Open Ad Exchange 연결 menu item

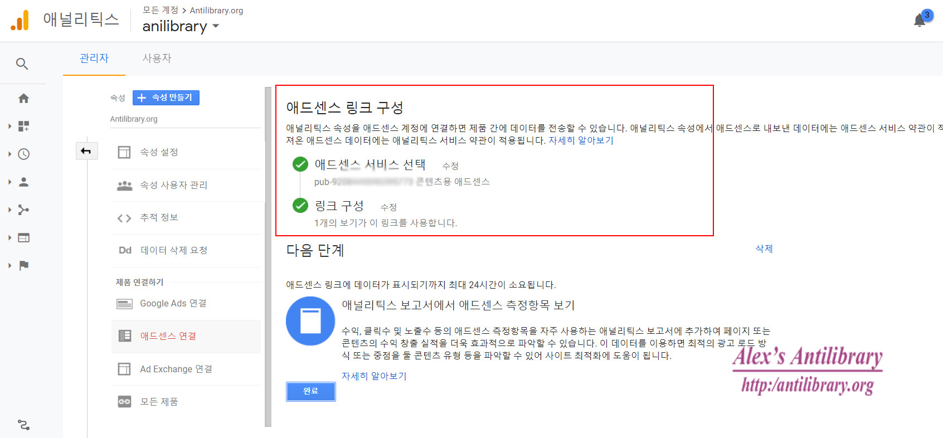pos(186,369)
